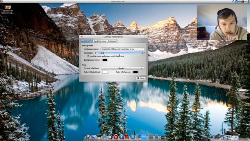This screenshot has width=250, height=141.
Task: Open the red book icon in the dock
Action: [127, 137]
